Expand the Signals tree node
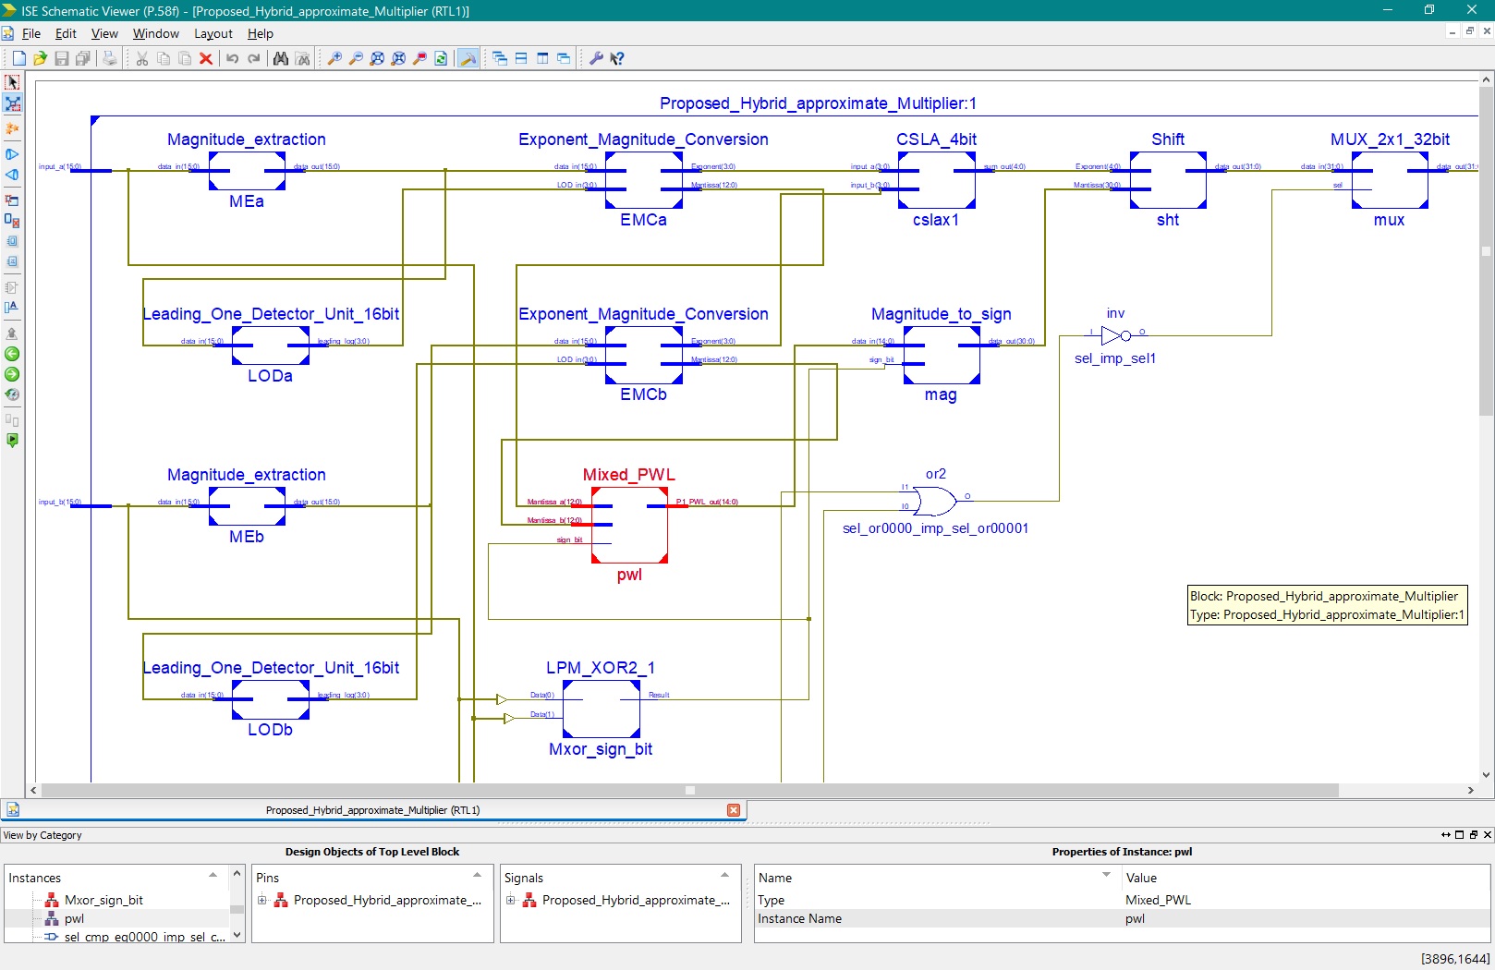 tap(511, 900)
